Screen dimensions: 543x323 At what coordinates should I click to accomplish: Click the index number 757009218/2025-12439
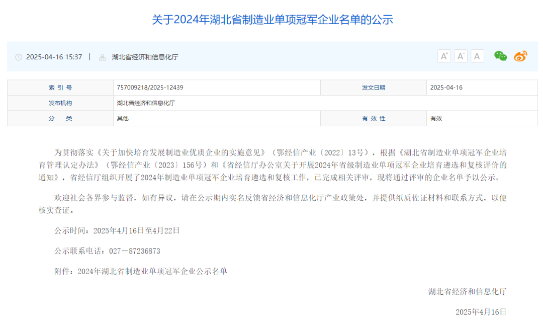click(149, 87)
